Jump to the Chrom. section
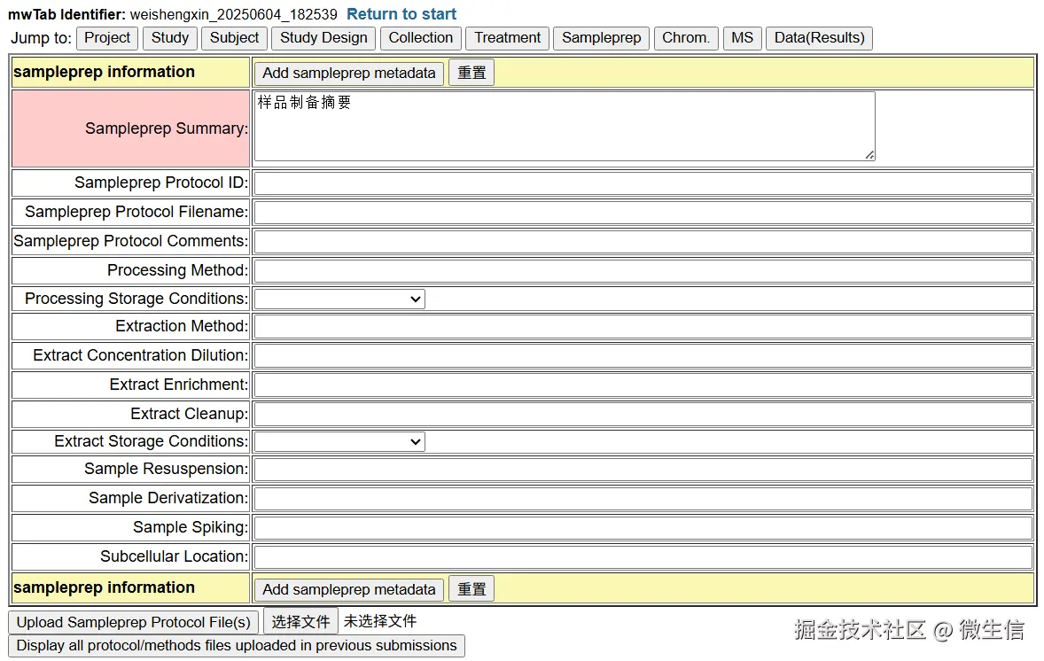 click(x=686, y=38)
